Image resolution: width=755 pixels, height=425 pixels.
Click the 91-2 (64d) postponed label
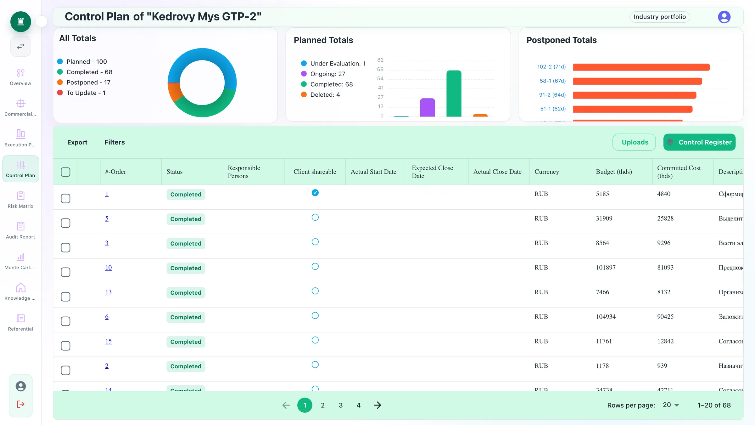click(552, 95)
